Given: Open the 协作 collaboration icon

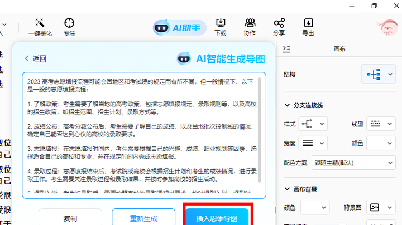Looking at the screenshot, I should point(250,23).
